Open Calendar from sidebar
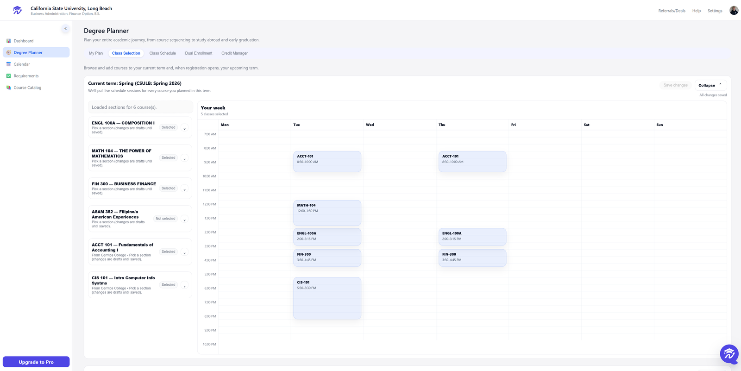Viewport: 741px width, 371px height. pyautogui.click(x=36, y=64)
